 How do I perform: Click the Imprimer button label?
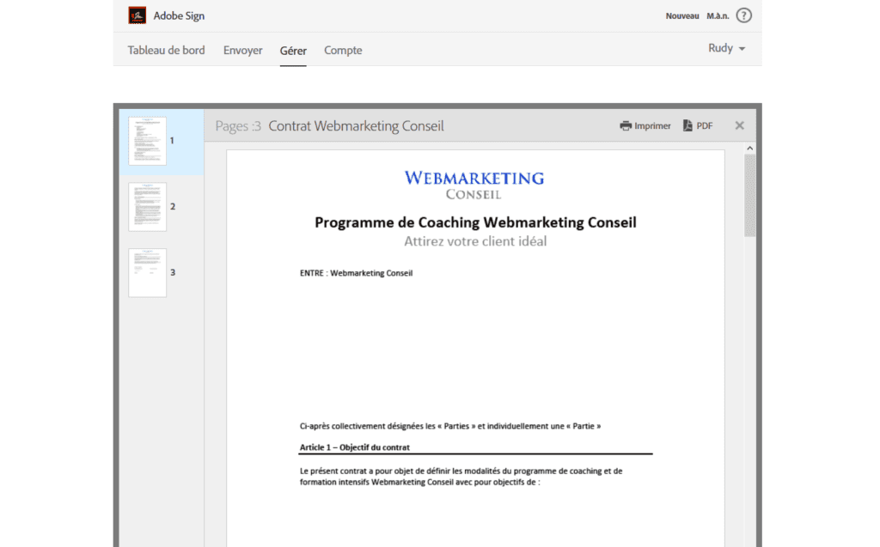coord(652,125)
